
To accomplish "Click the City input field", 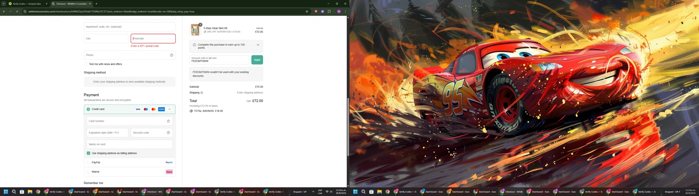I will click(106, 39).
